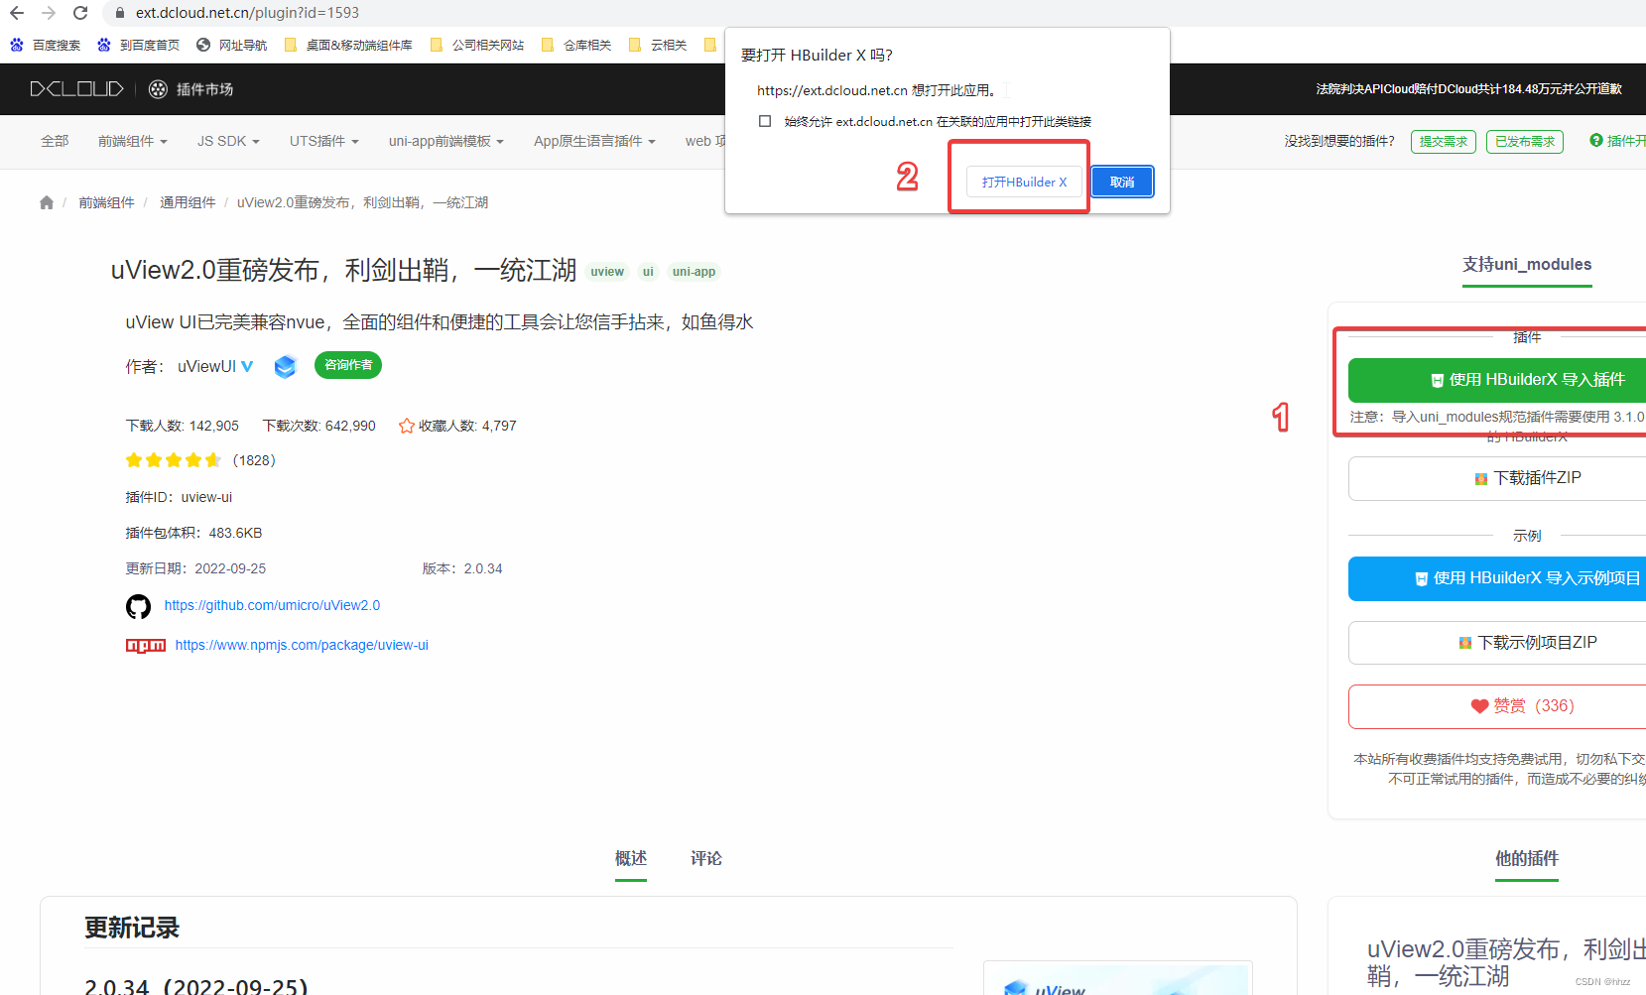Click the browser back arrow
Screen dimensions: 1646x995
tap(17, 13)
